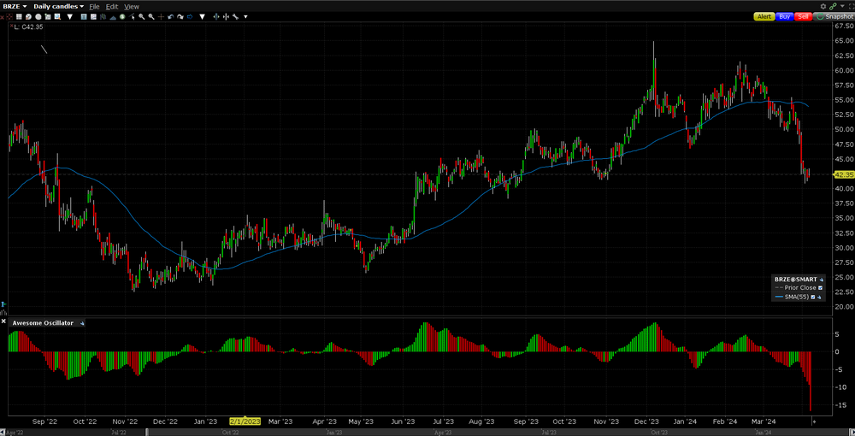855x436 pixels.
Task: Open chart settings gear icon
Action: [823, 6]
